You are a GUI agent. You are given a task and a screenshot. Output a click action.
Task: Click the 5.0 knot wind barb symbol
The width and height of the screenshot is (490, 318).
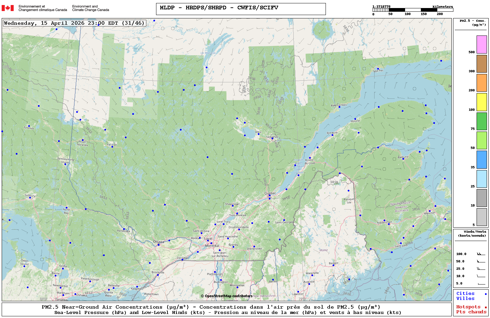(481, 284)
